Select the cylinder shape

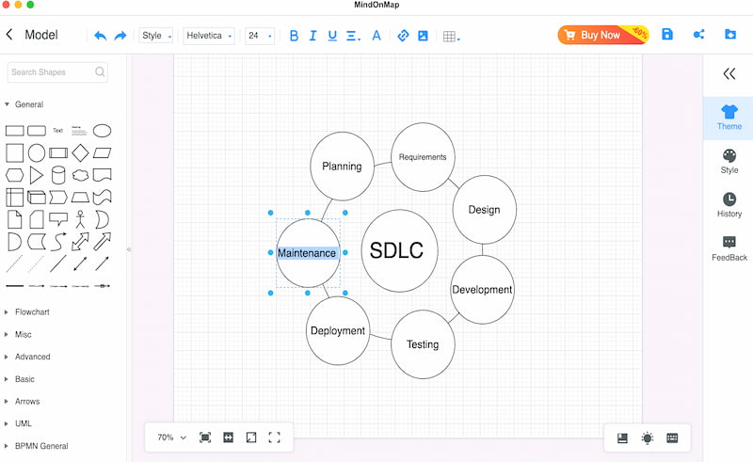click(x=58, y=175)
